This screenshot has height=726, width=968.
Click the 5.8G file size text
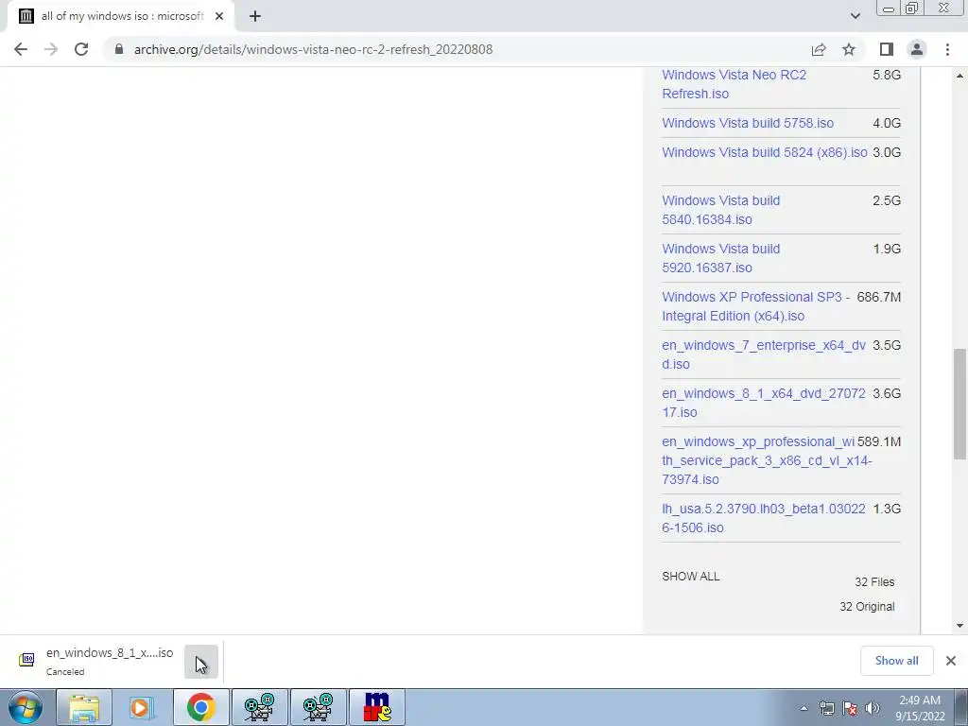pos(887,75)
